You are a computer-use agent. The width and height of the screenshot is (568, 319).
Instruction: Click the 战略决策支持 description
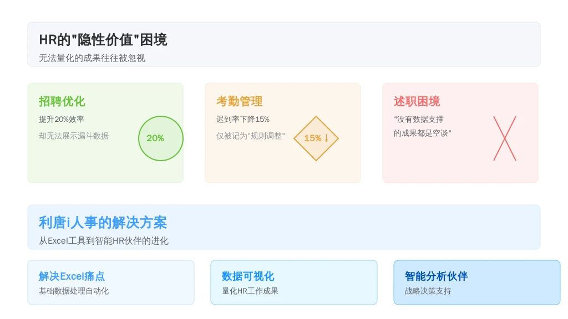click(x=428, y=291)
